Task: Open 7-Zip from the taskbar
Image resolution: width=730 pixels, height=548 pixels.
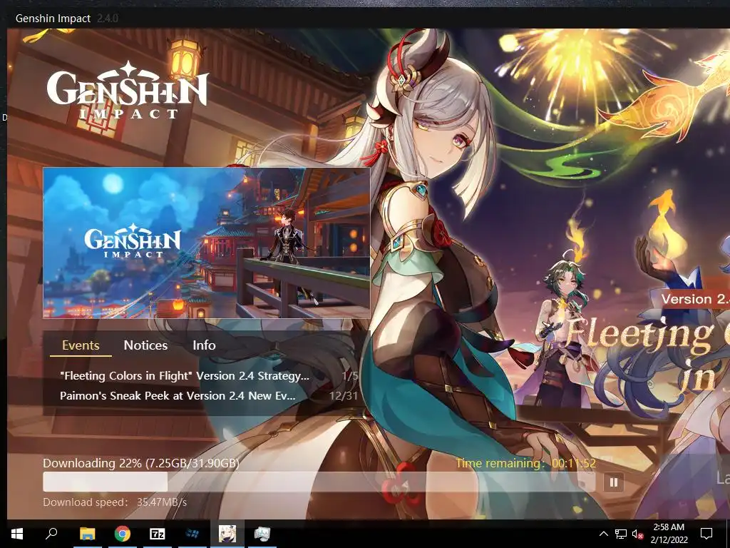Action: pos(158,534)
